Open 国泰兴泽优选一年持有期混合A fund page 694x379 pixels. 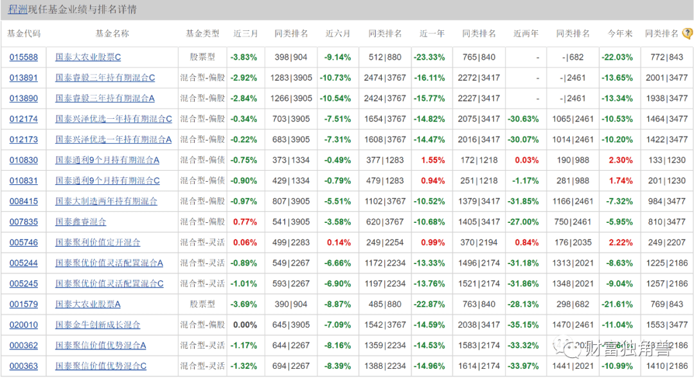[113, 140]
